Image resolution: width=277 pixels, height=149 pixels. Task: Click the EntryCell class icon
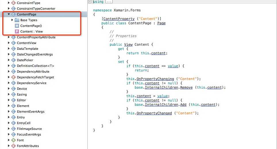pyautogui.click(x=14, y=123)
